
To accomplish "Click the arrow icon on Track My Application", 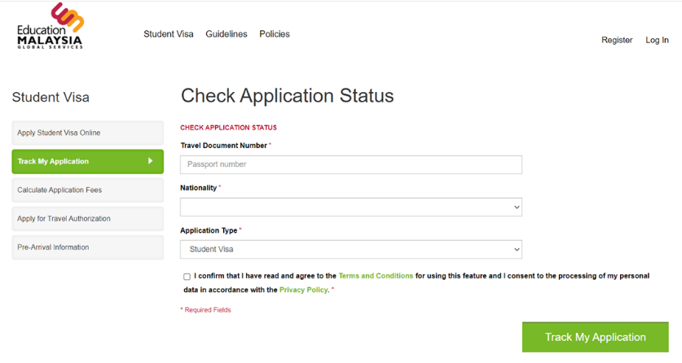I will point(150,161).
